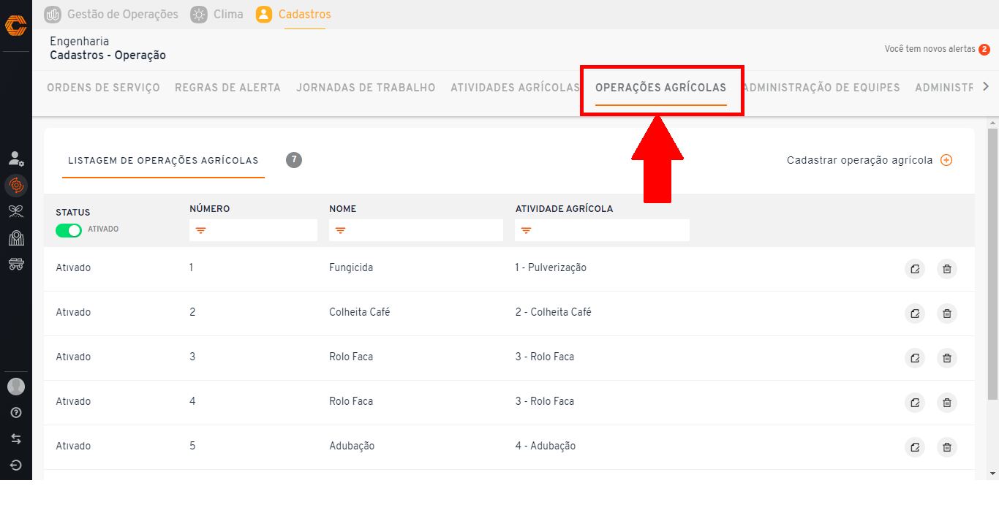Open the Jornadas de Trabalho tab

(x=366, y=88)
